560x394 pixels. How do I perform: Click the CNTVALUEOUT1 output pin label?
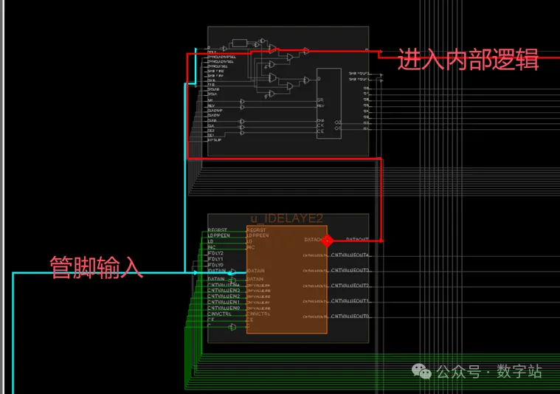coord(350,301)
